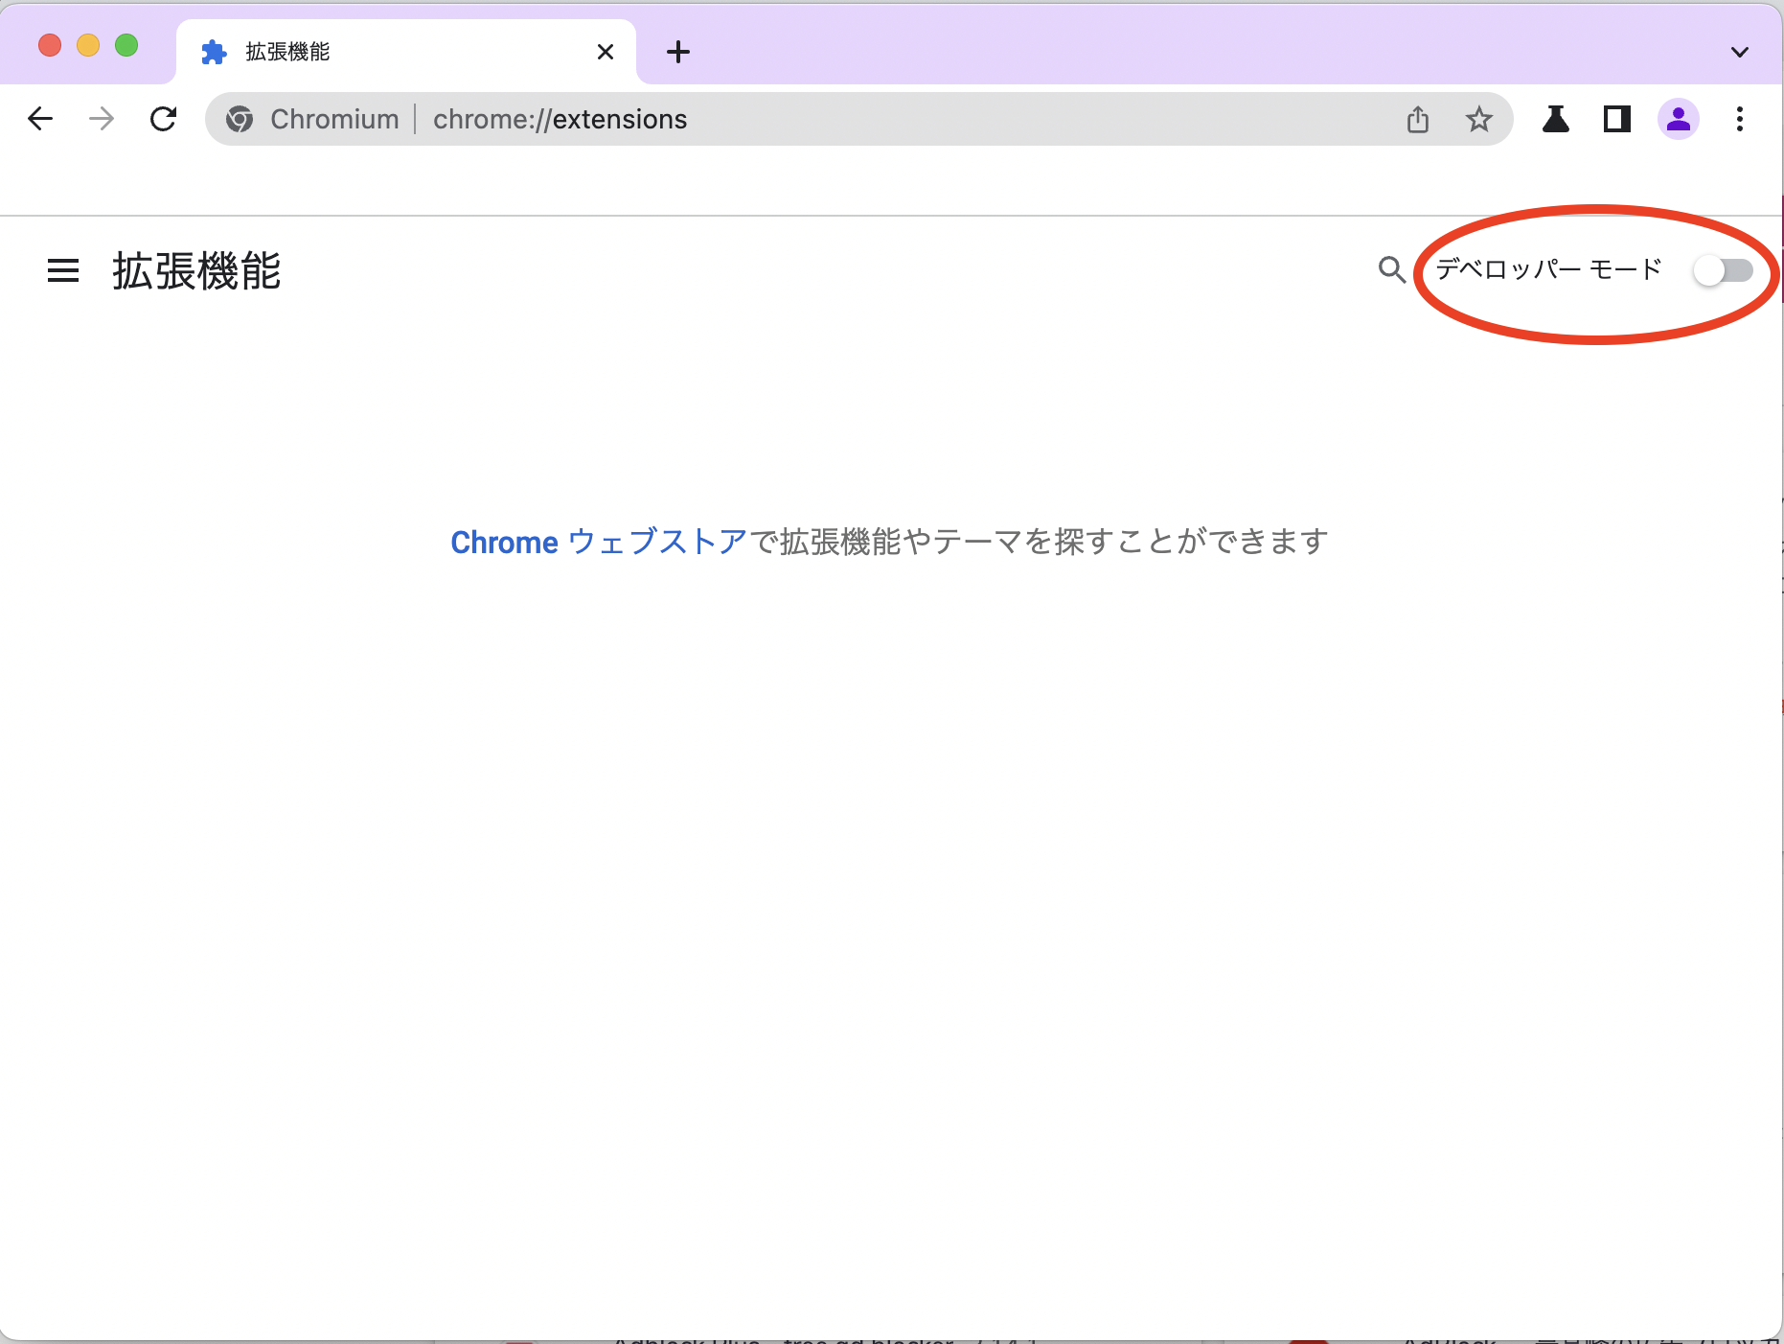Close the 拡張機能 tab
This screenshot has height=1344, width=1784.
click(606, 52)
